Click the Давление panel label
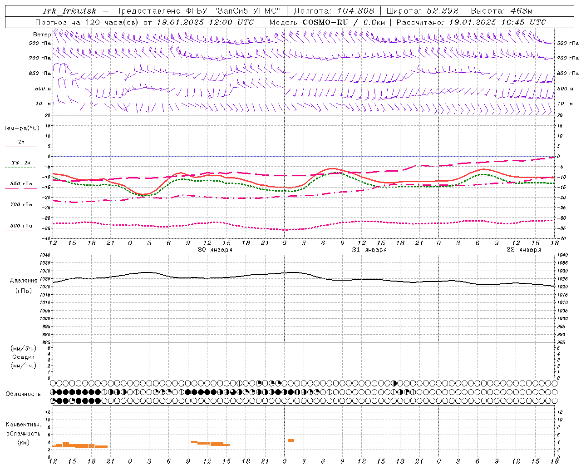Viewport: 581px width, 465px height. [24, 281]
